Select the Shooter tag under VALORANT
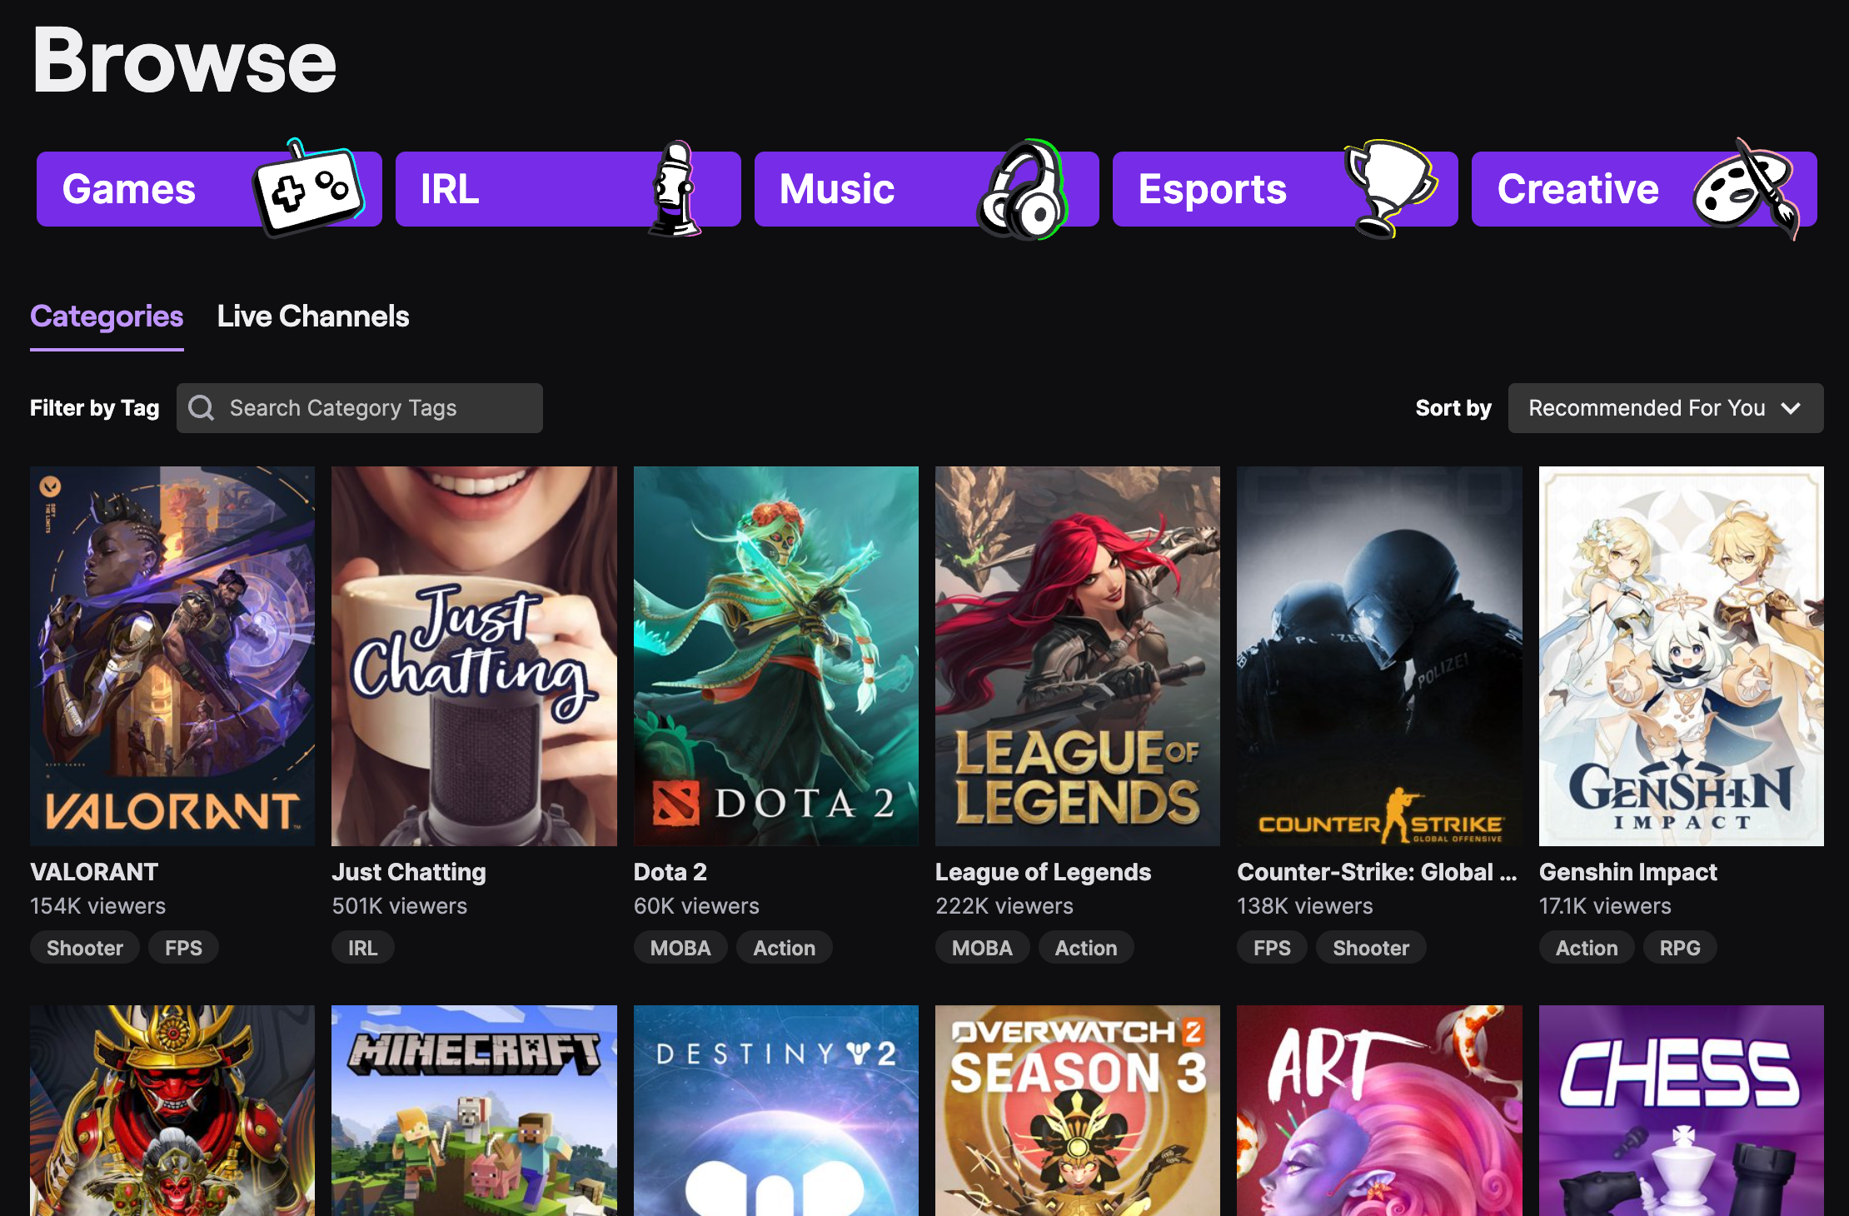The image size is (1849, 1216). (85, 948)
